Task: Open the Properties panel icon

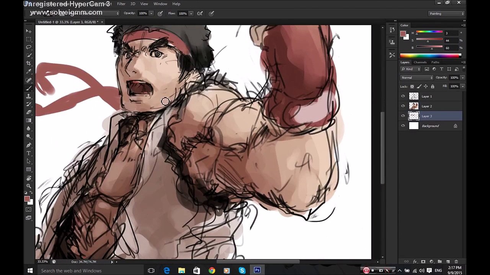Action: 392,41
